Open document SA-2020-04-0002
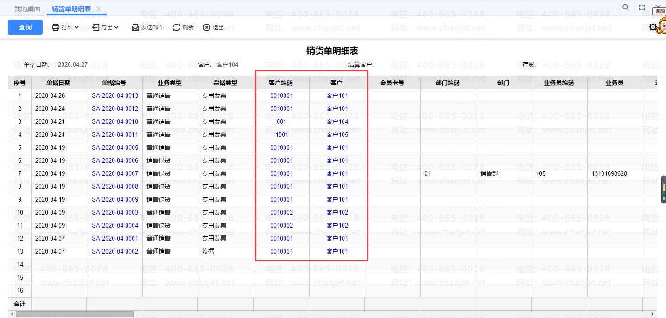 [x=115, y=252]
